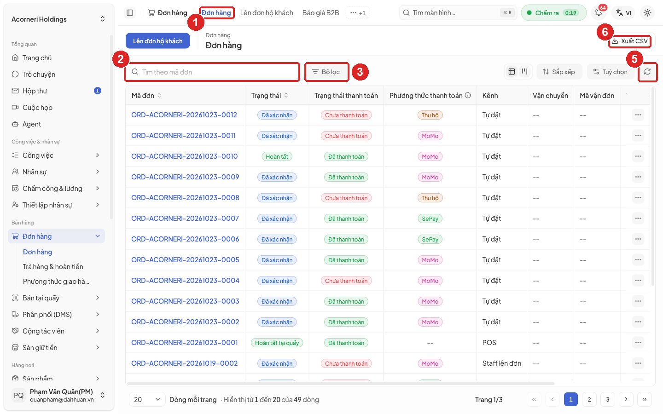Switch to the Lên đơn hộ khách tab
The image size is (663, 414).
[x=267, y=13]
